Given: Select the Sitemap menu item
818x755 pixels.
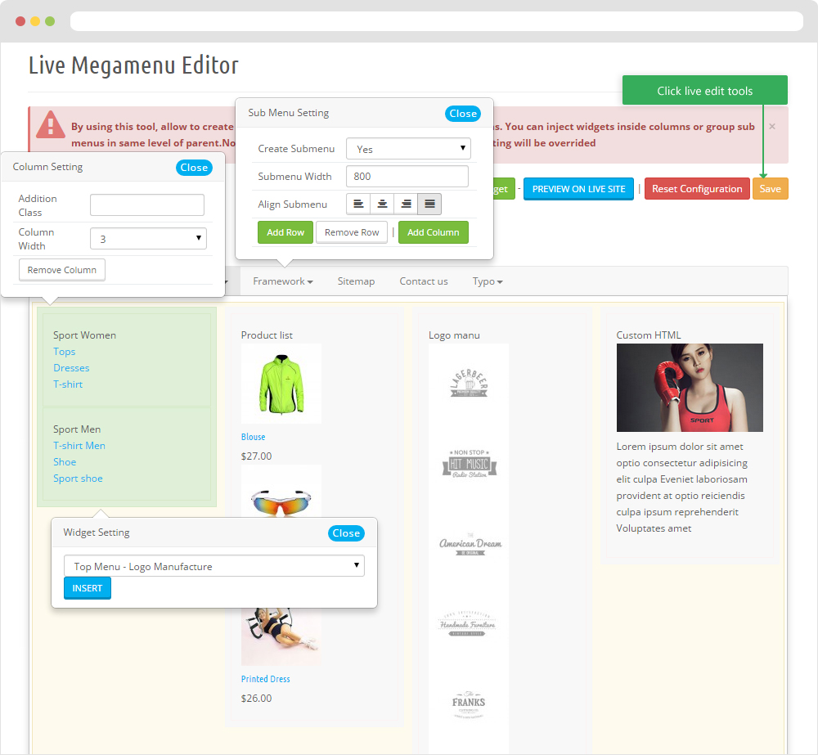Looking at the screenshot, I should click(356, 281).
